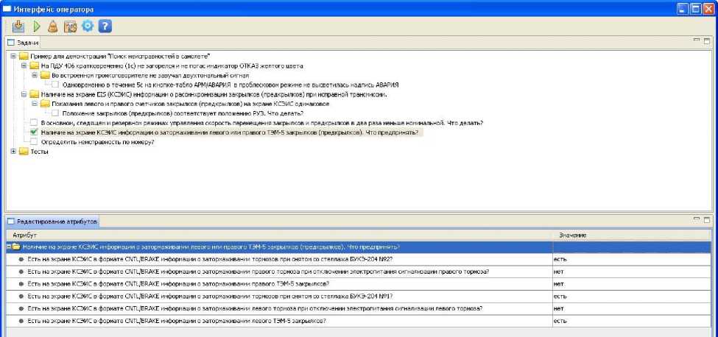The width and height of the screenshot is (718, 337).
Task: Select 'Определить неисправность по номеру?' label
Action: click(x=97, y=142)
